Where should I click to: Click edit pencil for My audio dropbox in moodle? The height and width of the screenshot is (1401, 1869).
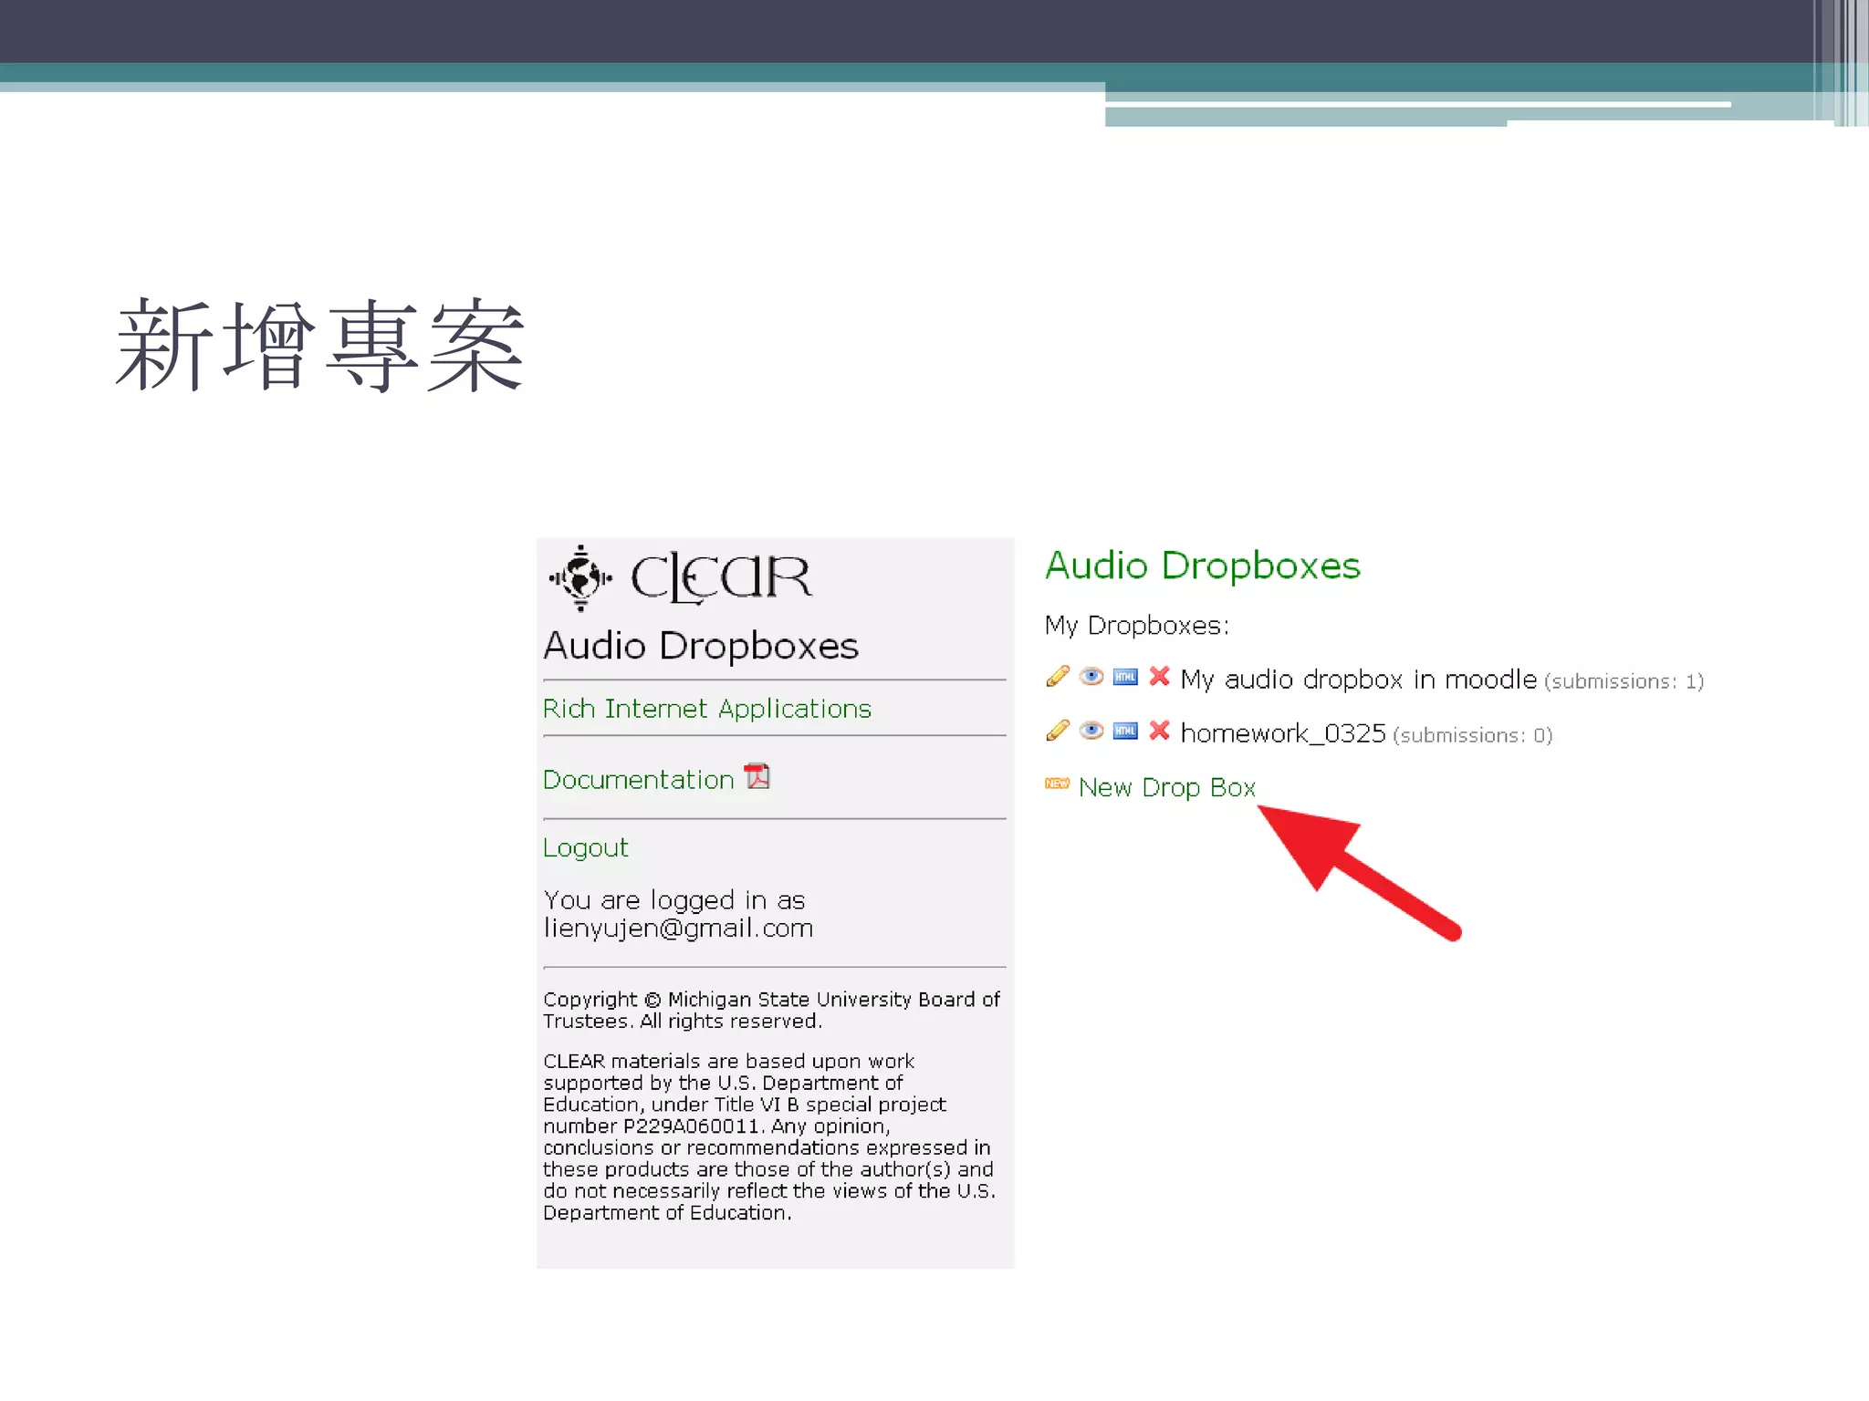[x=1058, y=677]
